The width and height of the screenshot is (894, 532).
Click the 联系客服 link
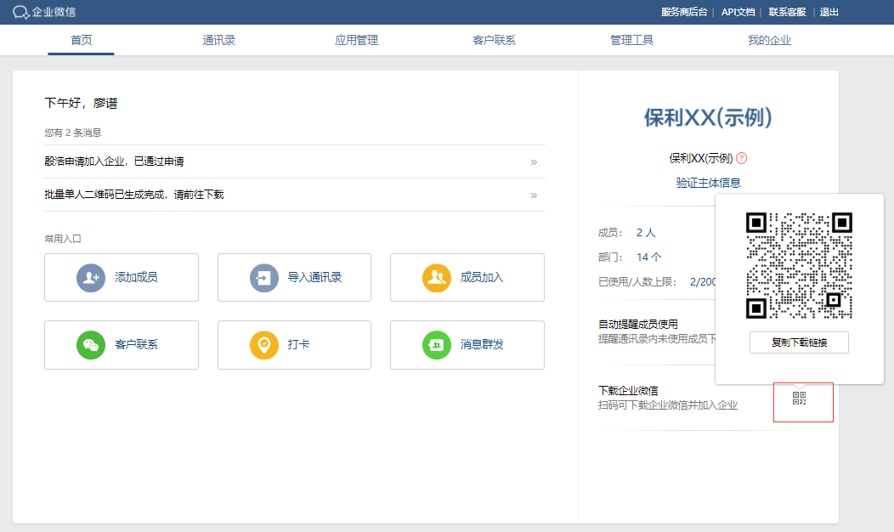(x=788, y=12)
